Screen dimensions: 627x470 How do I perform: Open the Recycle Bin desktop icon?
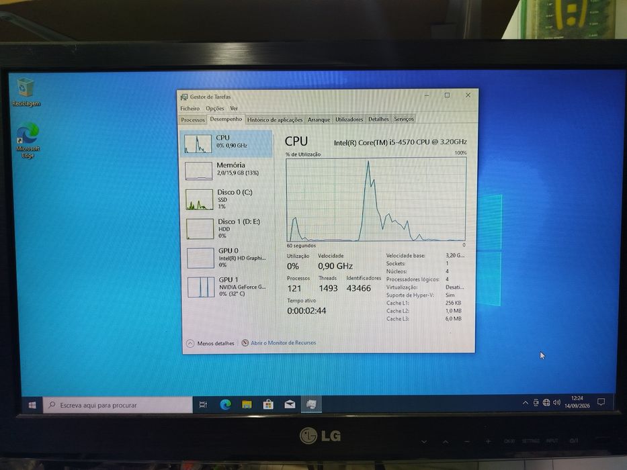26,92
